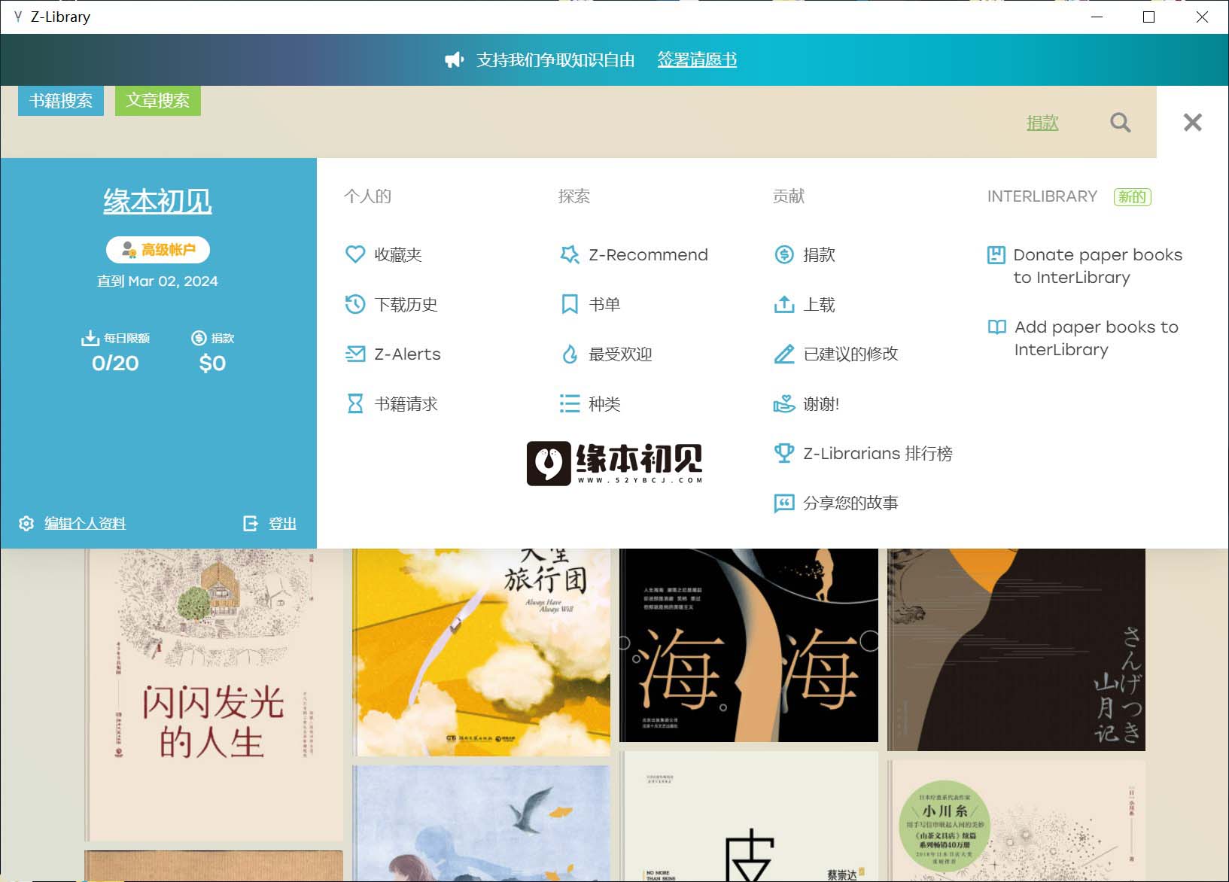Click the quote bubble icon for 分享您的故事
The height and width of the screenshot is (882, 1229).
coord(784,503)
